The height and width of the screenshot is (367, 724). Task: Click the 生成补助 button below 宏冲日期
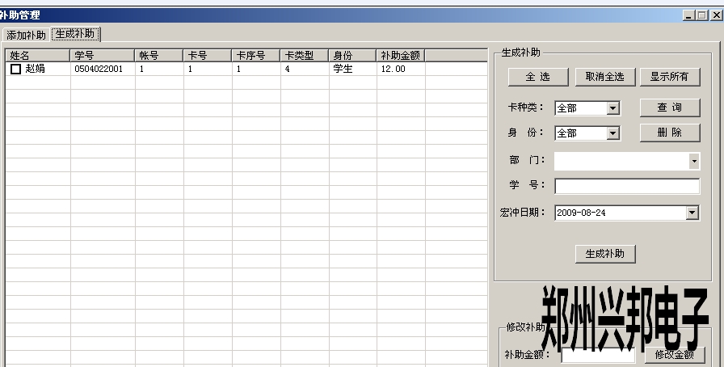coord(605,254)
